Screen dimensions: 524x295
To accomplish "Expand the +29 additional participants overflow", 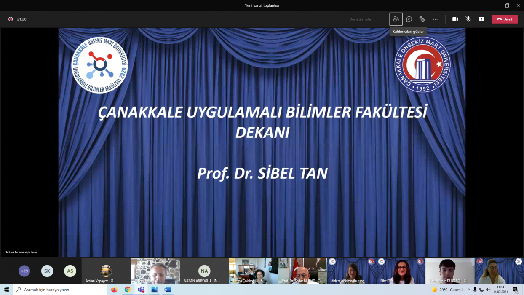I will click(24, 271).
